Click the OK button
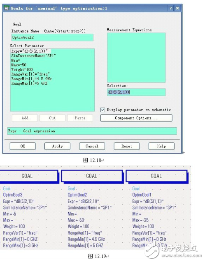 (23, 146)
